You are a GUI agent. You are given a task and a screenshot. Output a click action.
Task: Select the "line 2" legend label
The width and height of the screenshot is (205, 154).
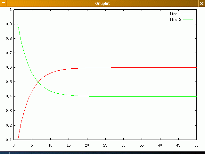175,20
